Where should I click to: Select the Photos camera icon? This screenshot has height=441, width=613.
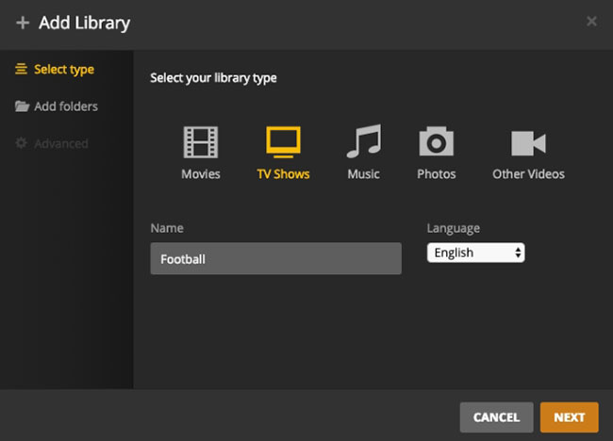tap(436, 142)
